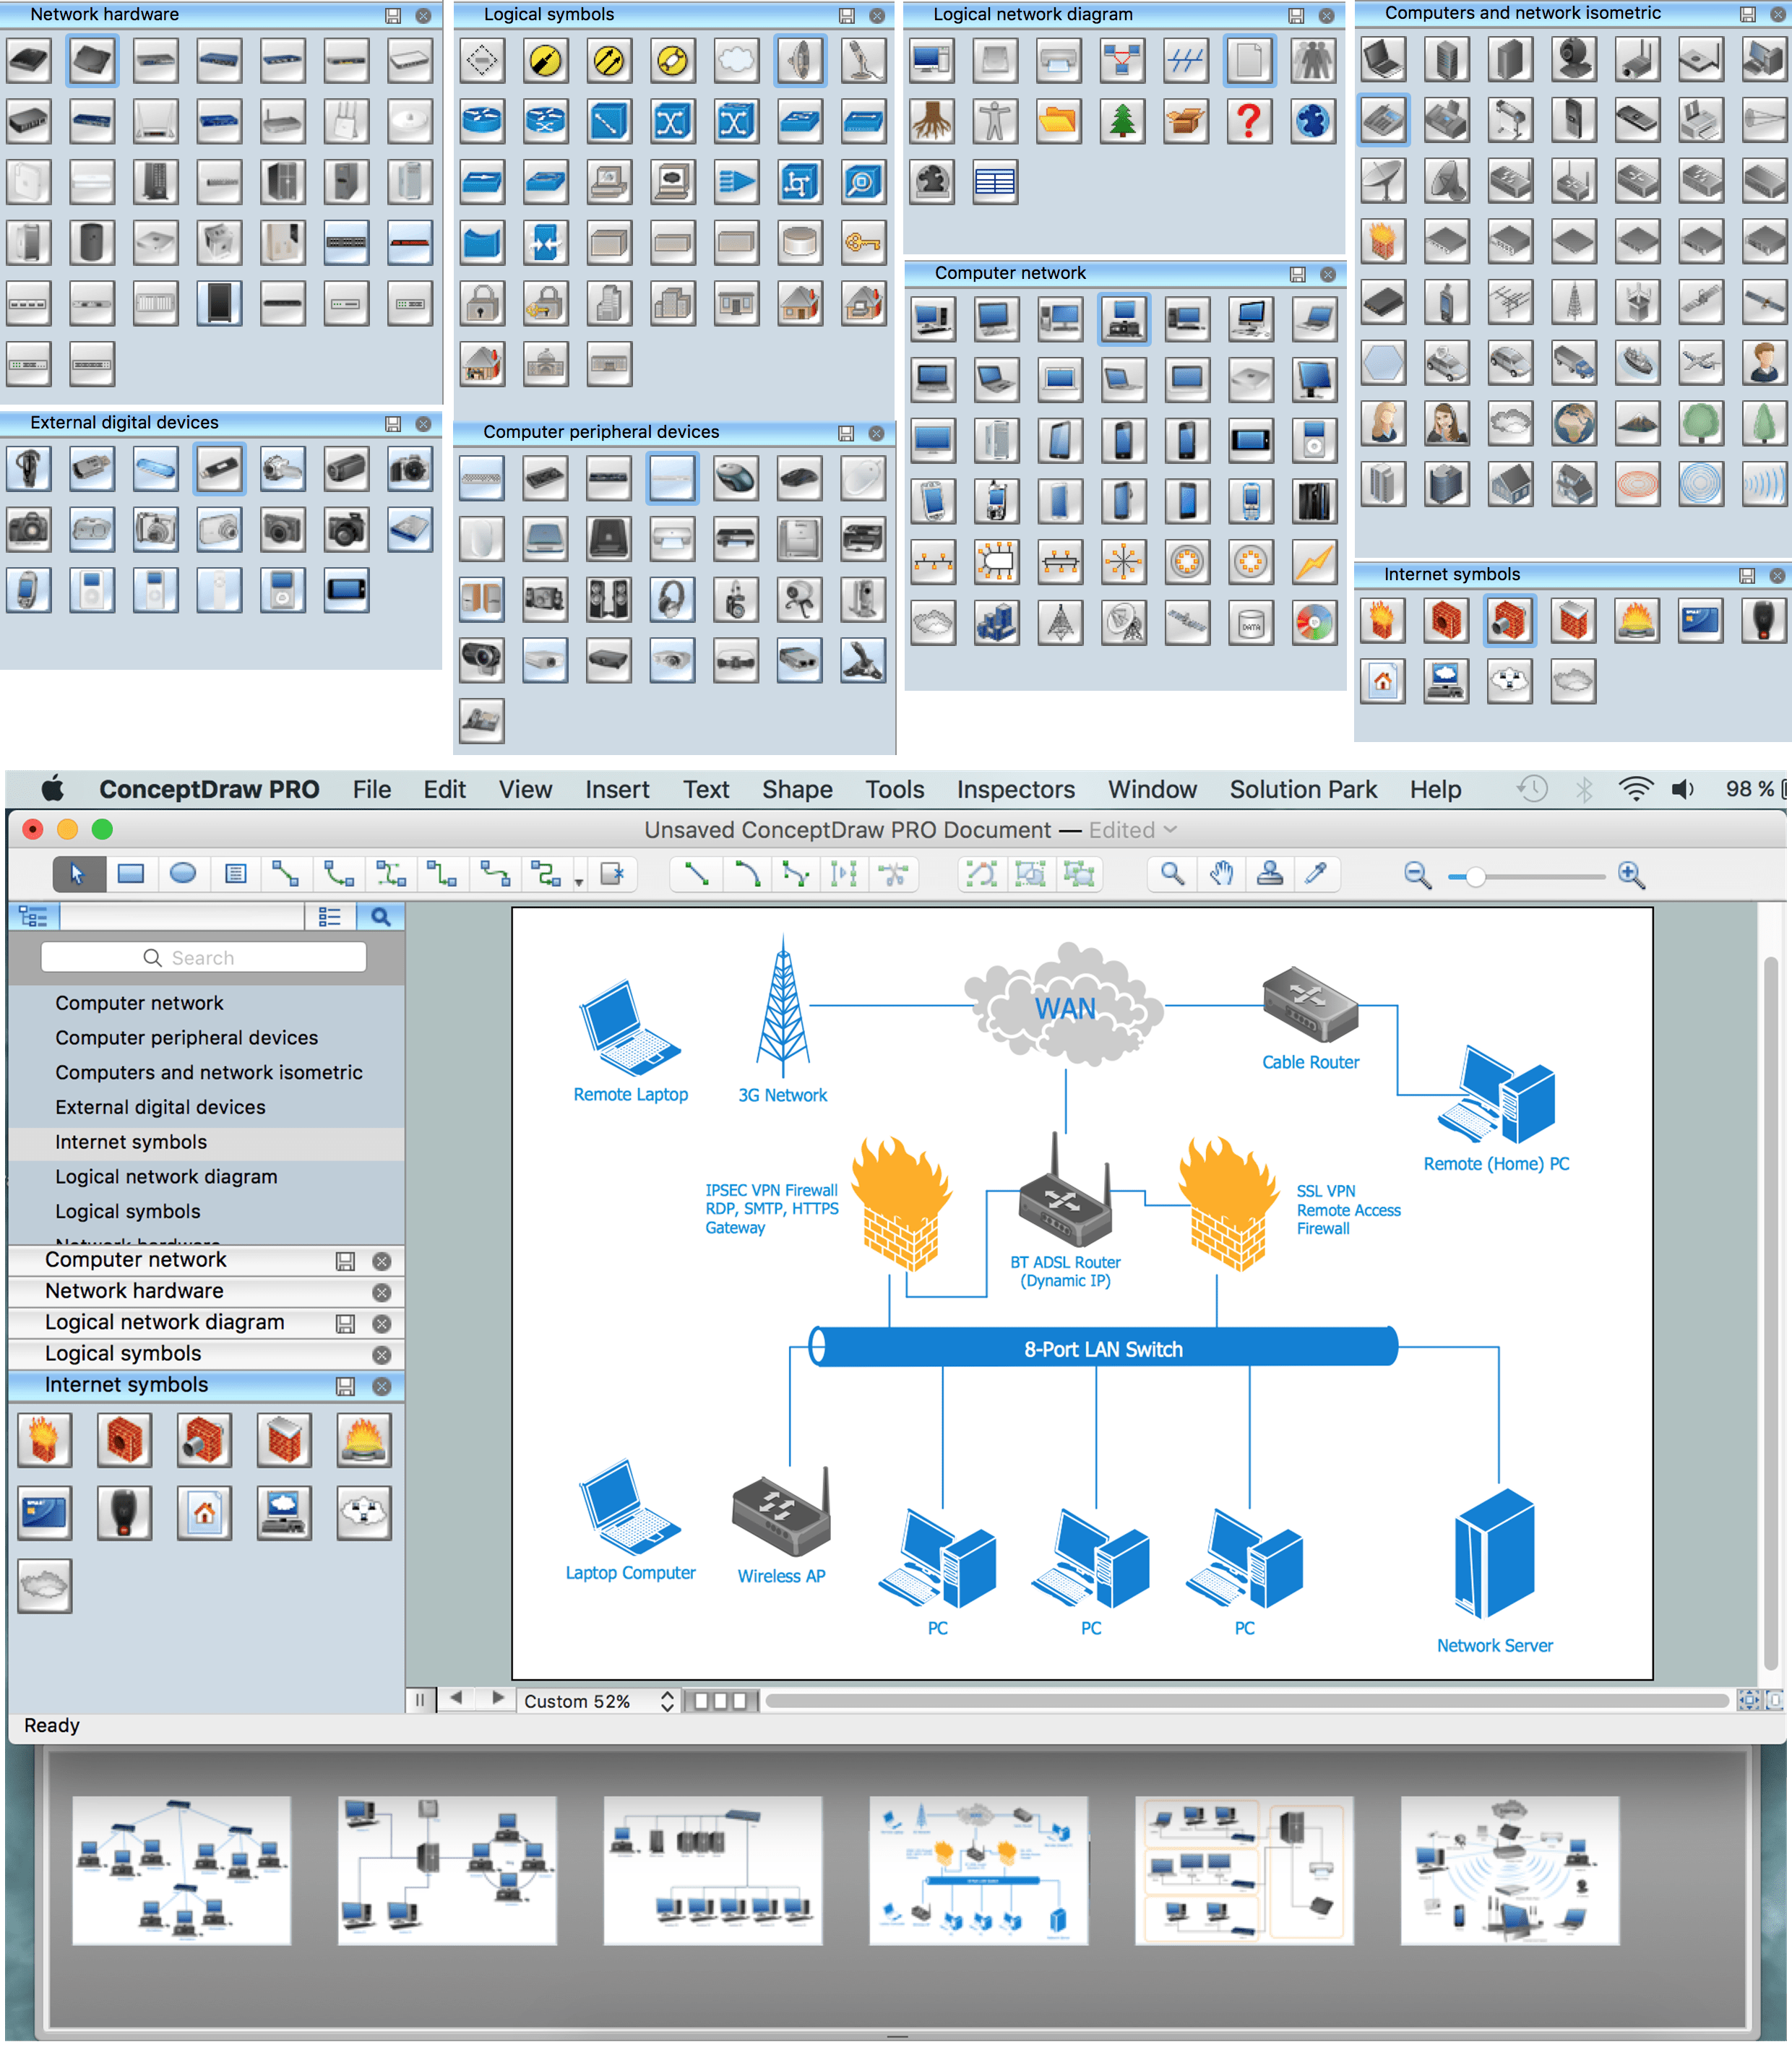Toggle library search mode button
This screenshot has height=2047, width=1792.
[x=380, y=916]
